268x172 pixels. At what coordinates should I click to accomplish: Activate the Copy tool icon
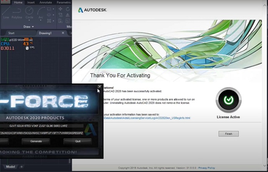click(60, 15)
